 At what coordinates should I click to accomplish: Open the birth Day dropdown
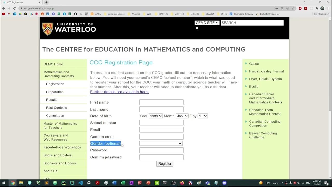203,116
